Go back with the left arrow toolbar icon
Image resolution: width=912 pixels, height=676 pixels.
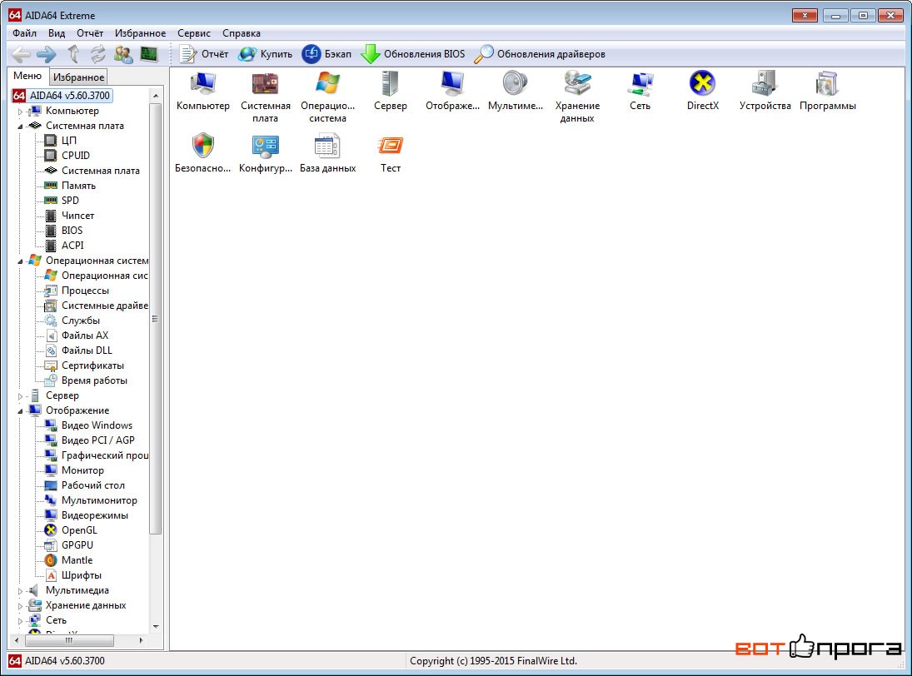pyautogui.click(x=22, y=55)
